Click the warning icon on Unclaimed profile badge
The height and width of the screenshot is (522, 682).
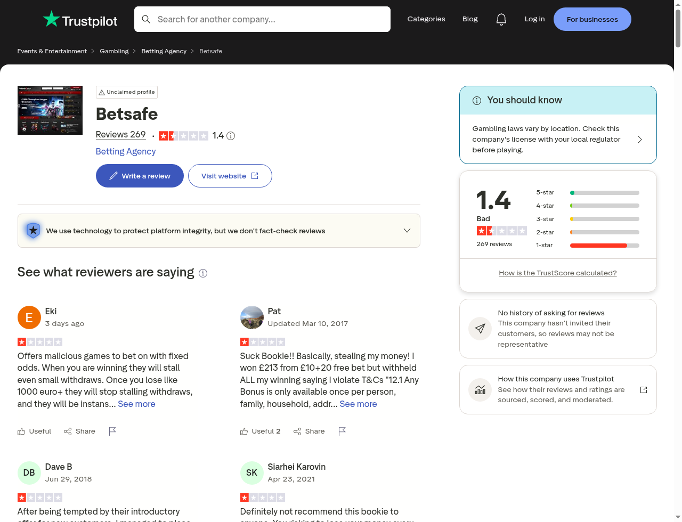(102, 92)
